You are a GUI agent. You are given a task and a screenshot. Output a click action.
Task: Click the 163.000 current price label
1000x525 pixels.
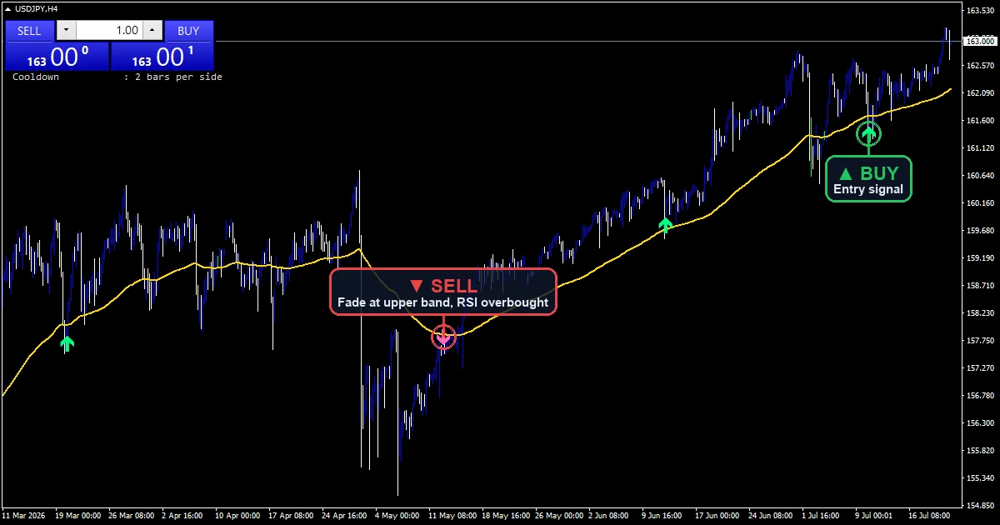980,41
